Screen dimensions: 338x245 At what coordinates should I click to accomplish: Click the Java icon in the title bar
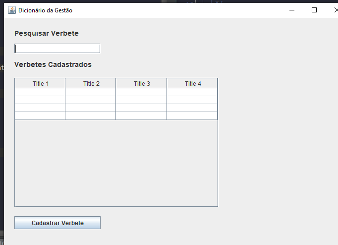12,10
